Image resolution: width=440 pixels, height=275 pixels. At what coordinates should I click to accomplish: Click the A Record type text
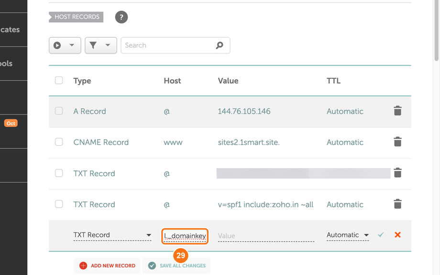90,111
